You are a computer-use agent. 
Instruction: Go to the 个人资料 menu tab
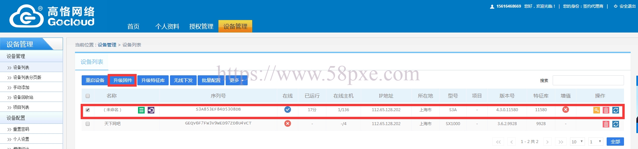tap(167, 27)
